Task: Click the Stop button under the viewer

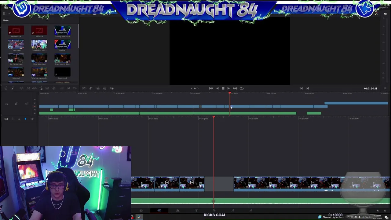Action: (223, 88)
